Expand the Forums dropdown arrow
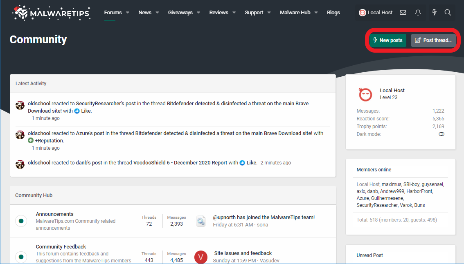The image size is (464, 264). [x=128, y=13]
